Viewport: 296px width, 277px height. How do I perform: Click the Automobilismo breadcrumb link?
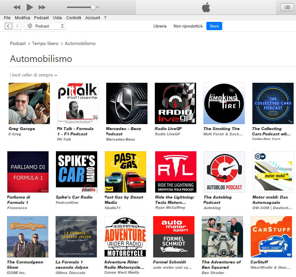coord(80,43)
